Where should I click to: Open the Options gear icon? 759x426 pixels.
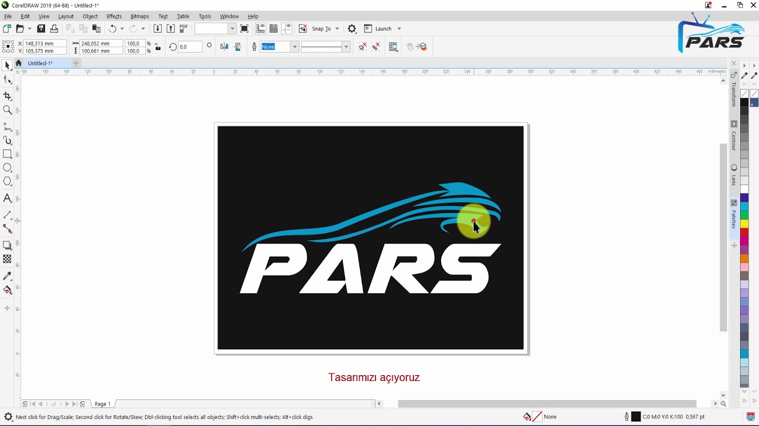[352, 28]
